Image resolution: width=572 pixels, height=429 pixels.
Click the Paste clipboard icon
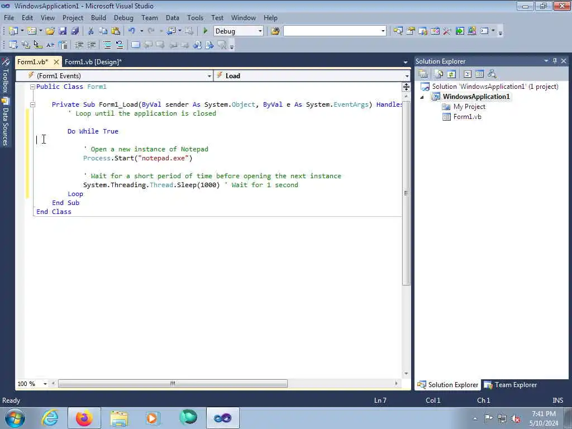tap(116, 31)
